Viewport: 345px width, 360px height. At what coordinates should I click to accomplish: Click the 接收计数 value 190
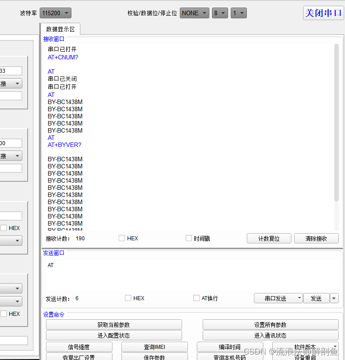80,239
